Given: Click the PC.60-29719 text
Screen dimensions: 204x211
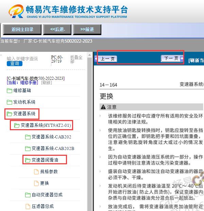Looking at the screenshot, I should [57, 59].
